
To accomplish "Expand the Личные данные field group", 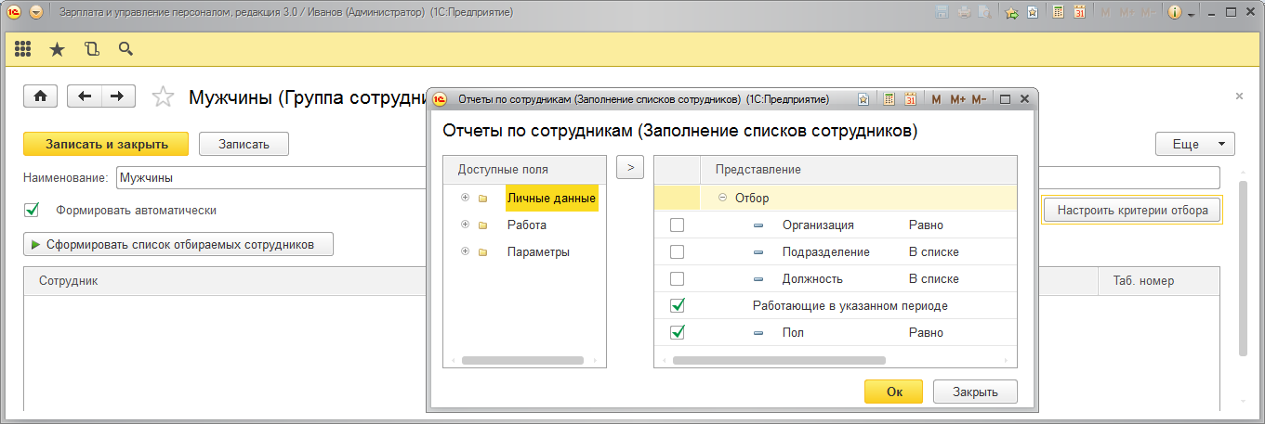I will (x=464, y=198).
